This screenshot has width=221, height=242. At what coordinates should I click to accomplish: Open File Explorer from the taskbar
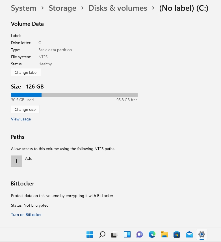[164, 234]
